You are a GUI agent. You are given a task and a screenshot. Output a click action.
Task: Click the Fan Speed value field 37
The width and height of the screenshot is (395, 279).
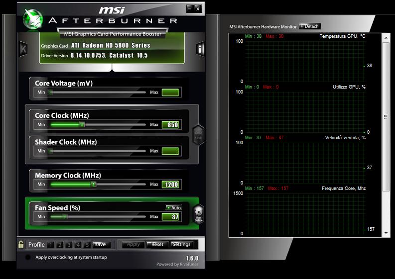pos(170,217)
